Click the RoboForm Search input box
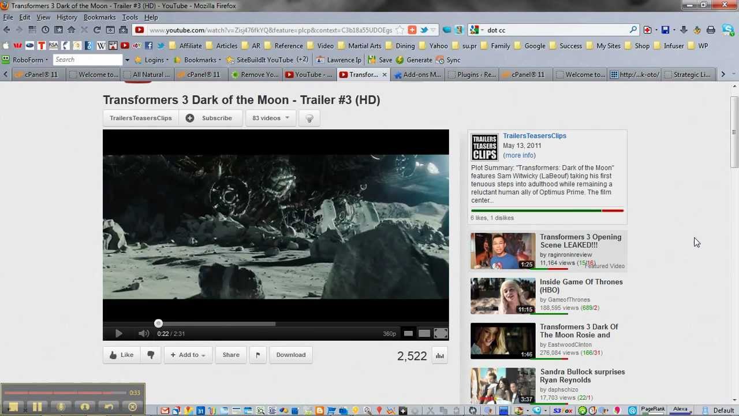Image resolution: width=739 pixels, height=416 pixels. point(88,60)
